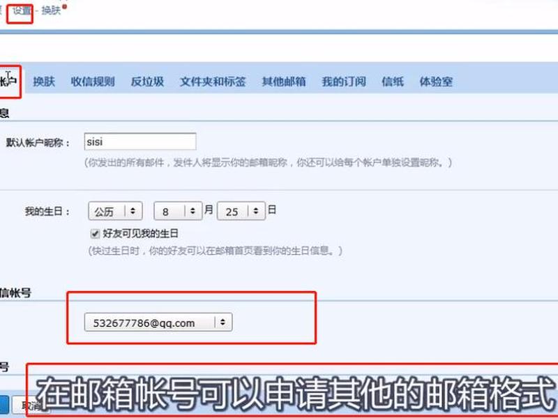Select the 文件夹和标签 tab
This screenshot has width=558, height=418.
pyautogui.click(x=213, y=82)
